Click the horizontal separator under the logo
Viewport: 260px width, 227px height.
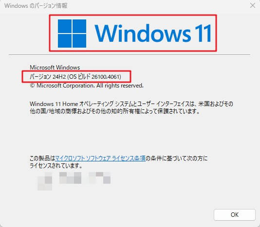pos(130,54)
